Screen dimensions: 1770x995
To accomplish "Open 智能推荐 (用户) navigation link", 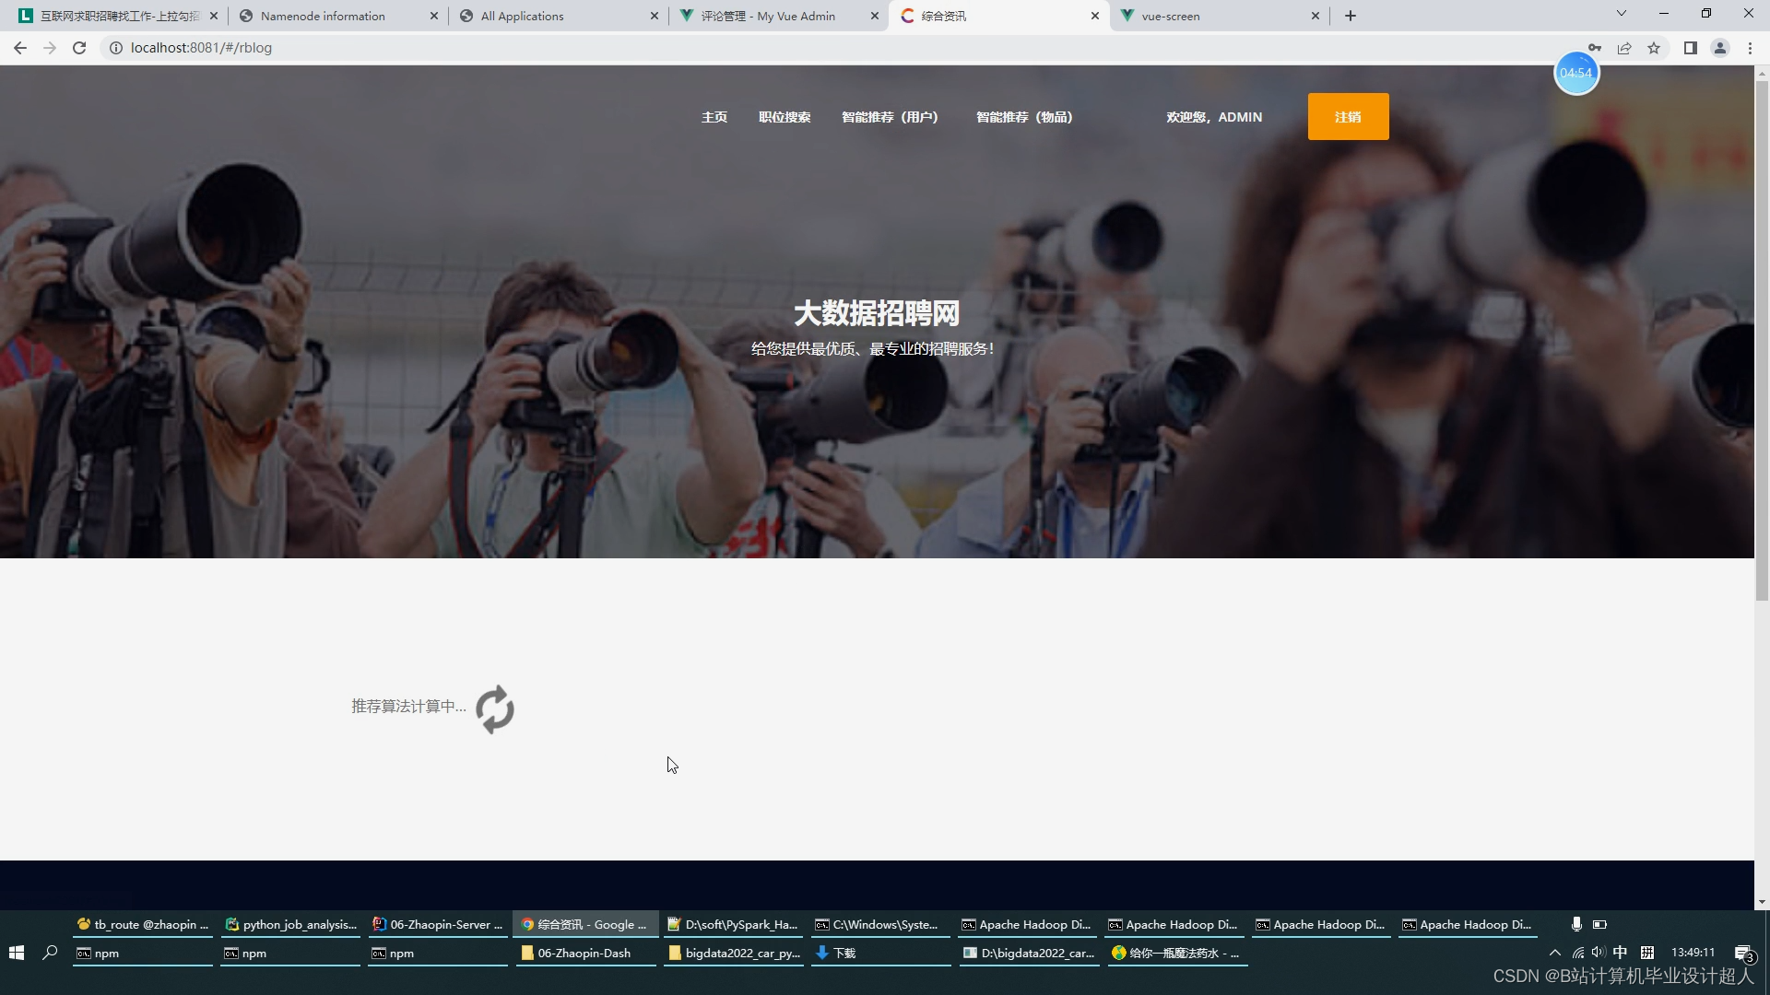I will [890, 117].
